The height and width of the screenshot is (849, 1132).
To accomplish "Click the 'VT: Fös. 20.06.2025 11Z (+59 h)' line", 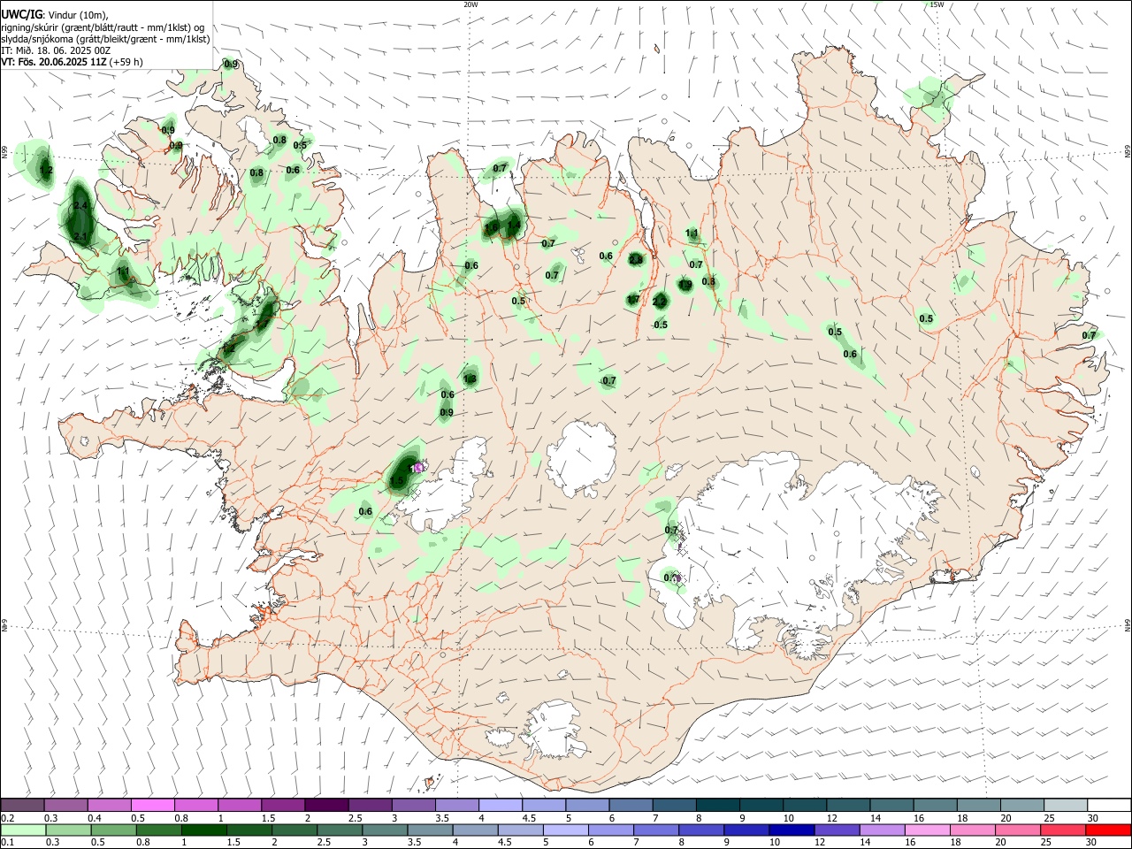I will point(72,62).
